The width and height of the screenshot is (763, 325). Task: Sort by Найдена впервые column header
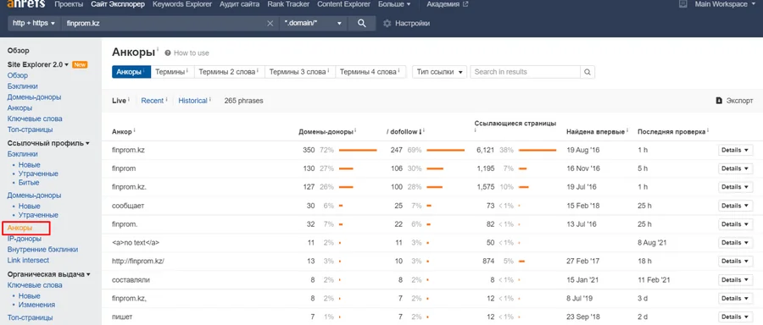point(597,132)
